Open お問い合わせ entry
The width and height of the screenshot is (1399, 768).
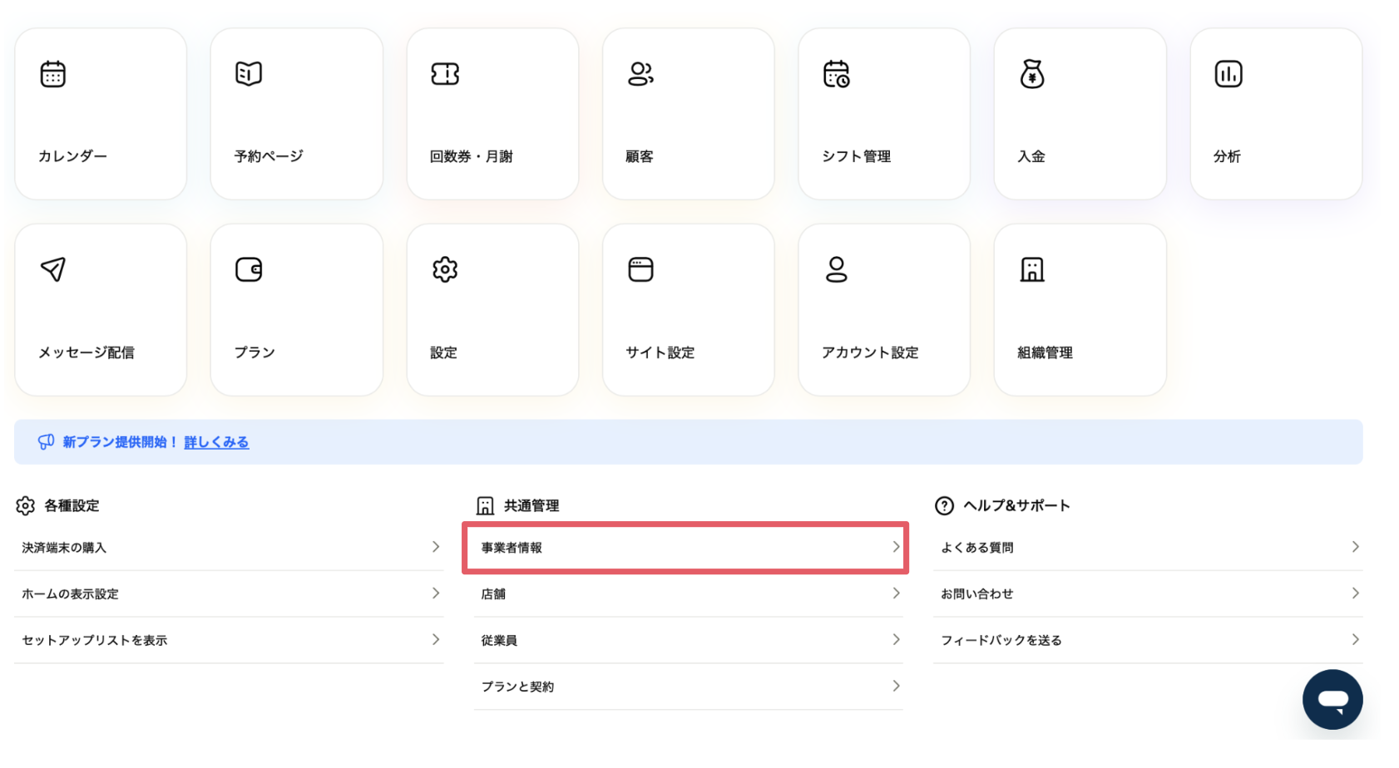click(x=1148, y=593)
